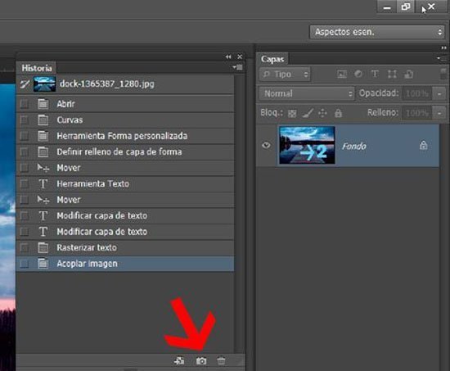Open the Capas panel flyout menu
Viewport: 450px width, 371px height.
442,59
